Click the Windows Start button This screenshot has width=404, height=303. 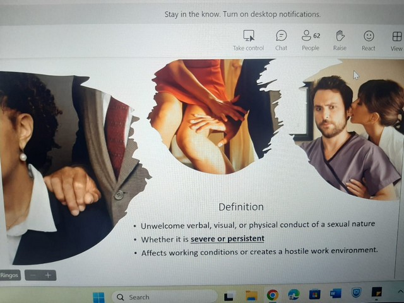tap(98, 297)
